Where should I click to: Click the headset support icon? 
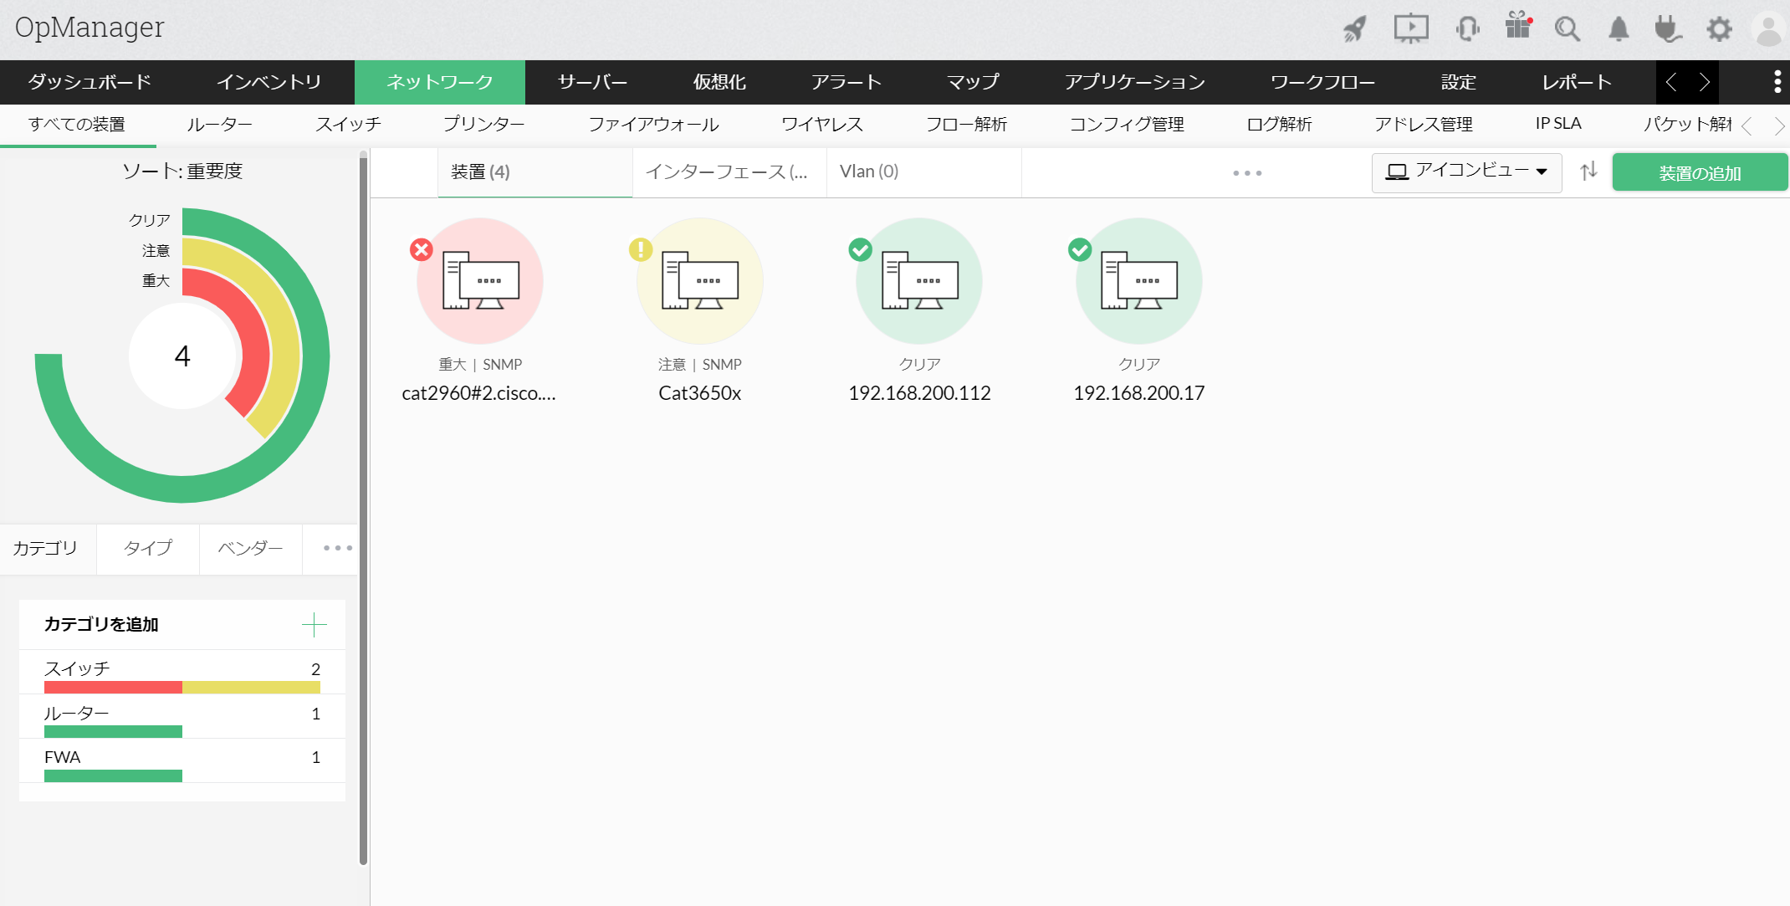tap(1467, 29)
